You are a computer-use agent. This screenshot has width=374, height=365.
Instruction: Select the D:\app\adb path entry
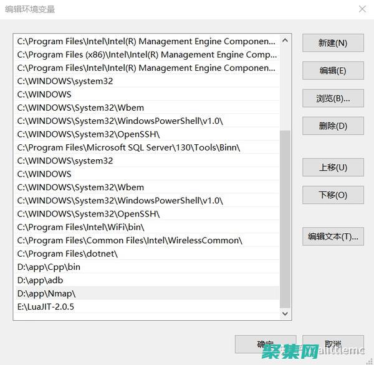click(41, 280)
